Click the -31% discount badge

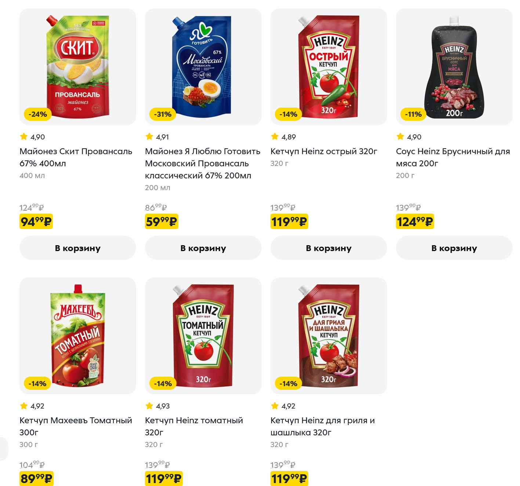[x=163, y=114]
